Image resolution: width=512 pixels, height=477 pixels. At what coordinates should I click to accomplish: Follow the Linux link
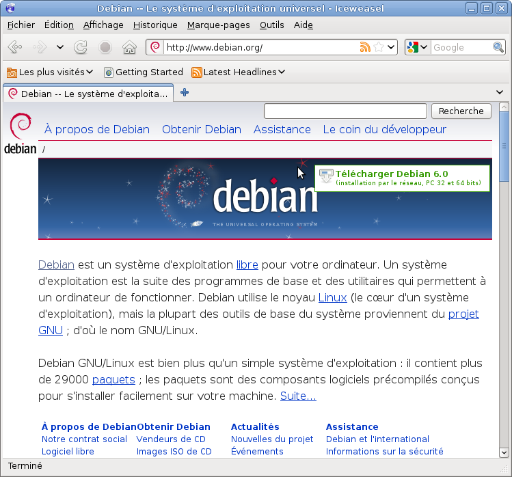click(x=332, y=298)
